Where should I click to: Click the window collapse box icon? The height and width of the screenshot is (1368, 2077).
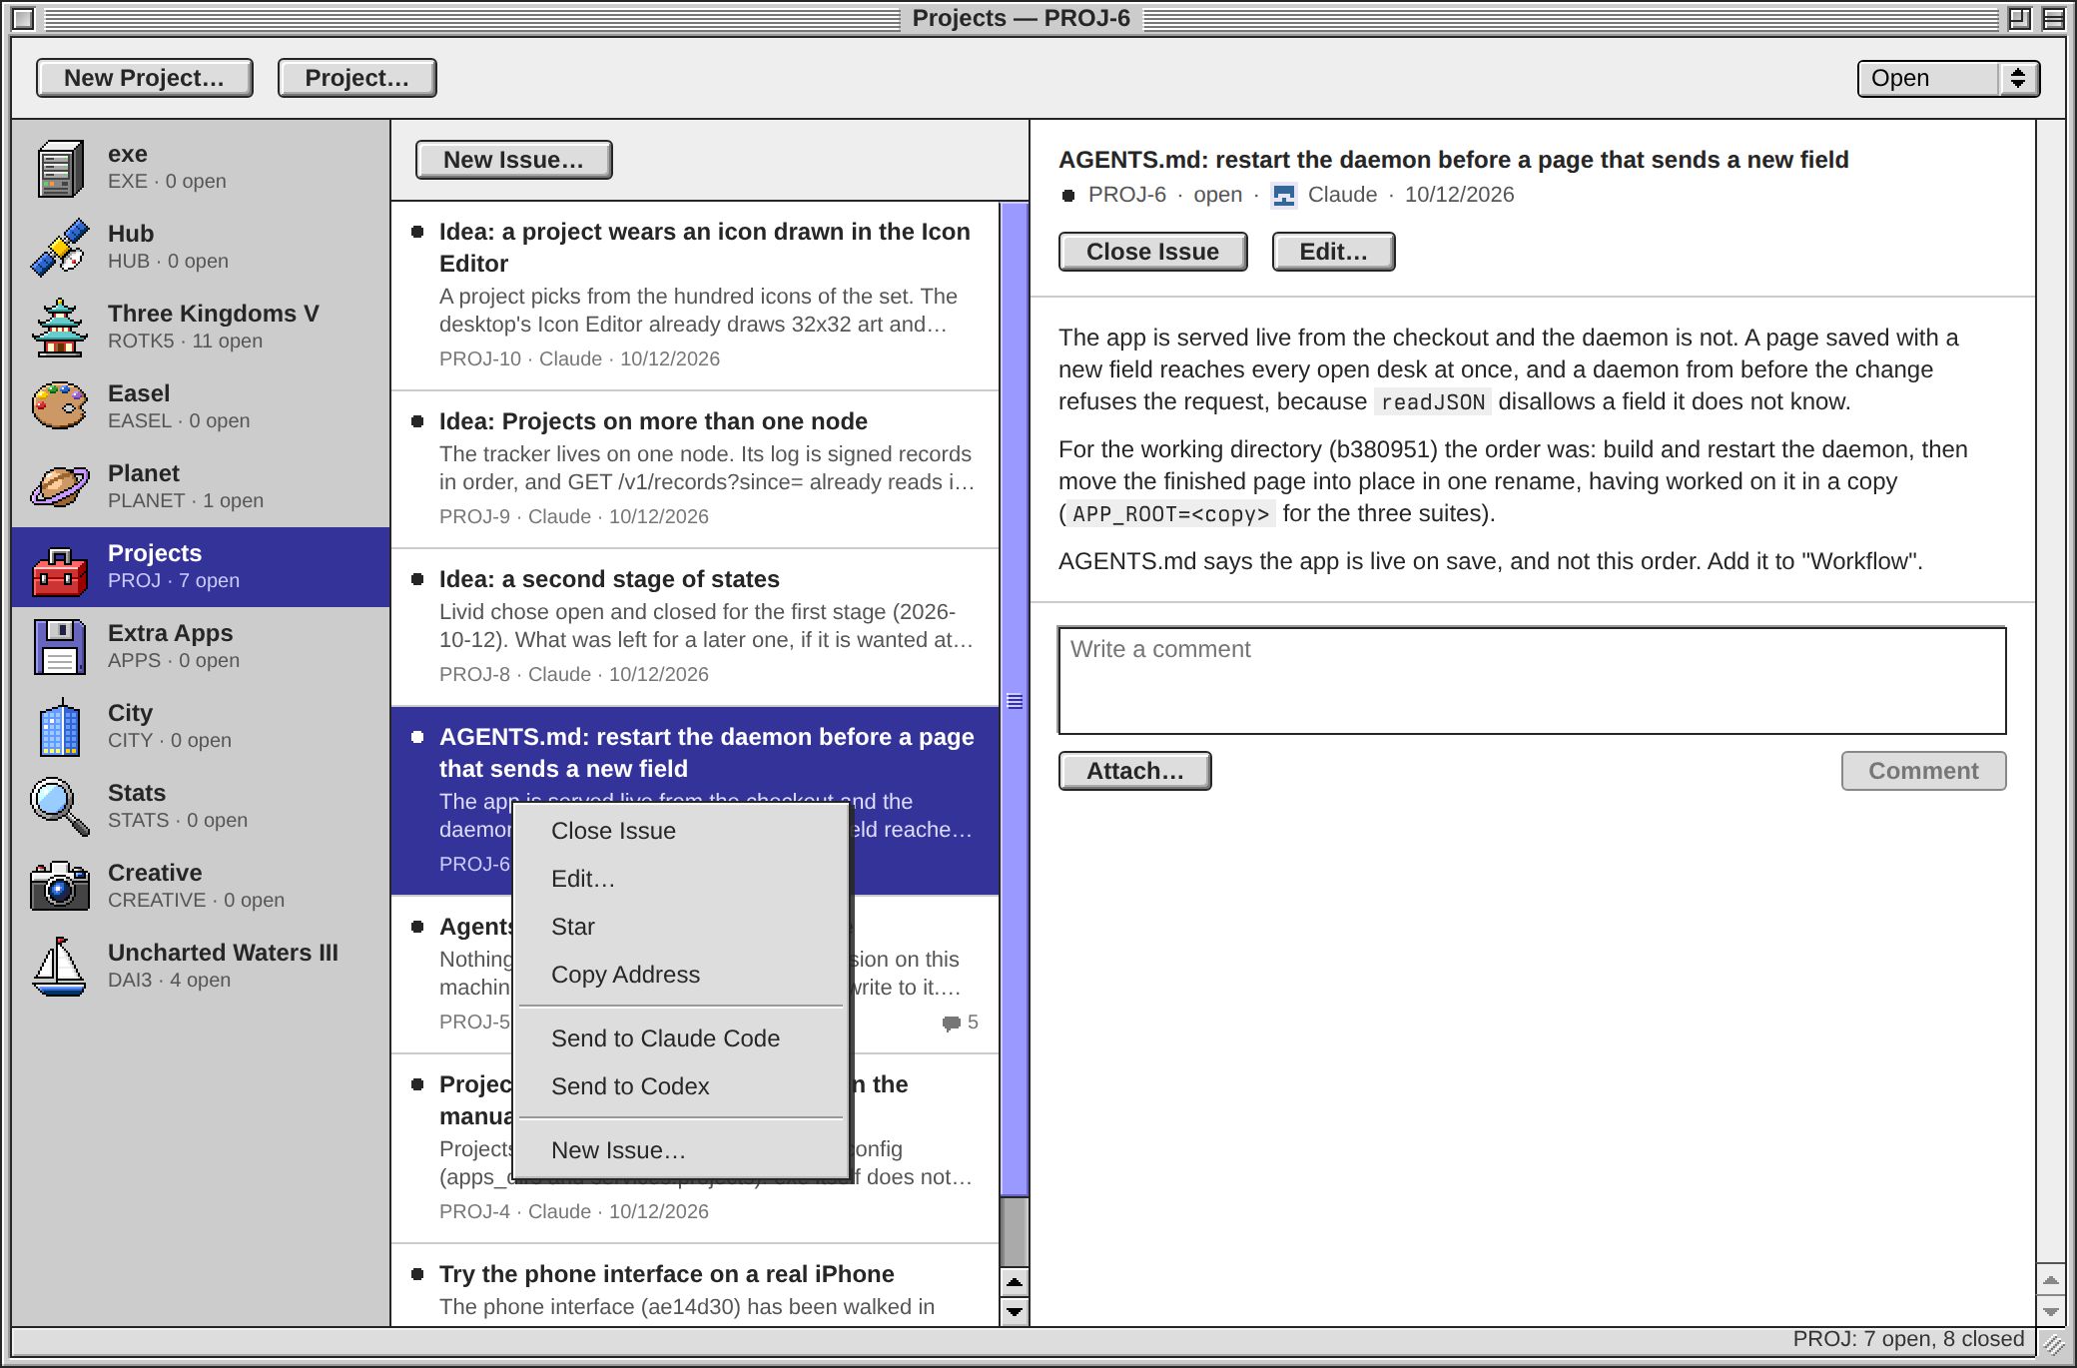[2053, 18]
